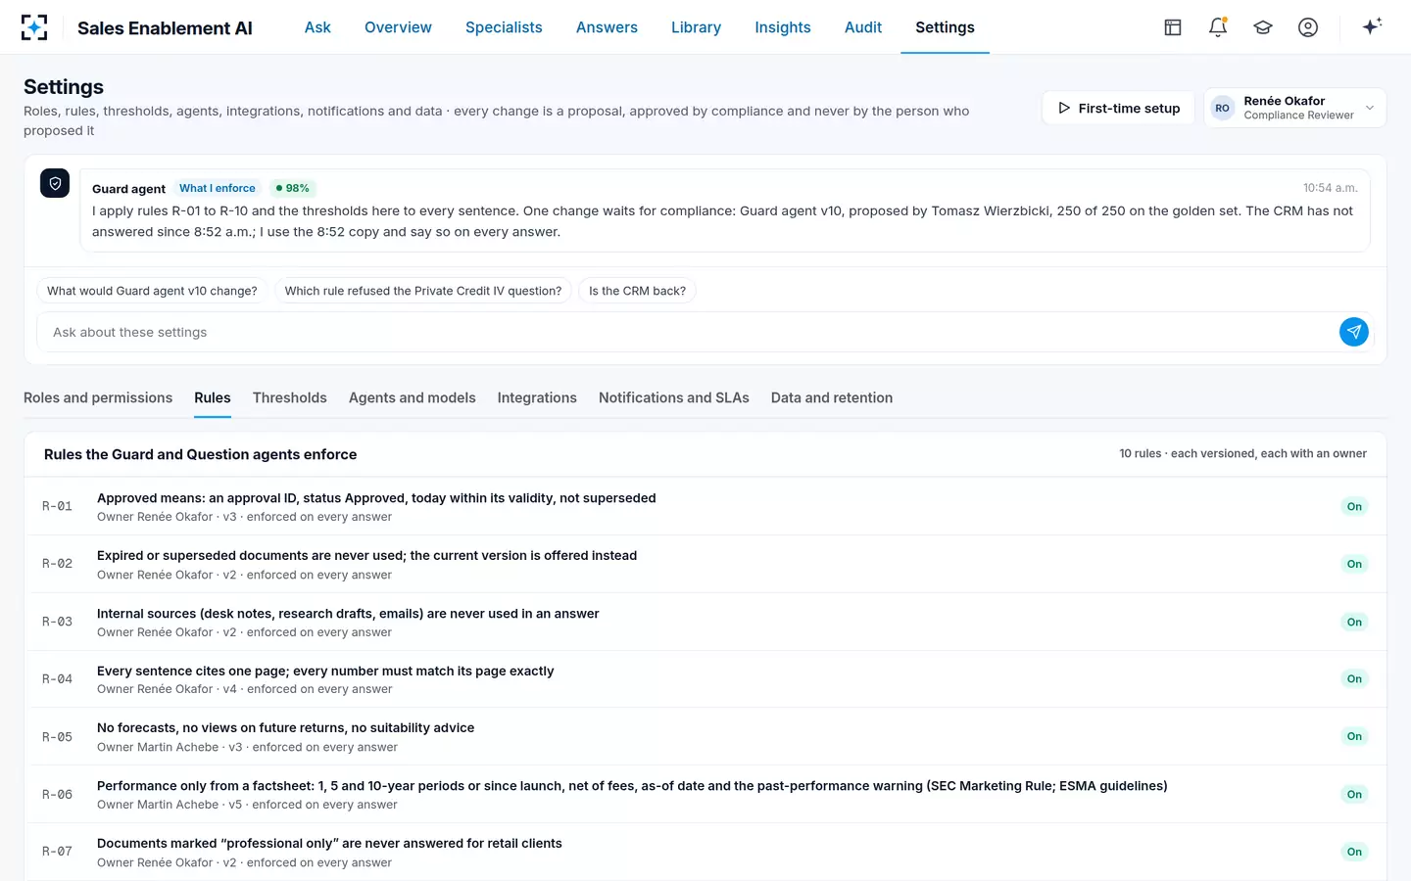
Task: Open the Insights tab
Action: pyautogui.click(x=783, y=27)
